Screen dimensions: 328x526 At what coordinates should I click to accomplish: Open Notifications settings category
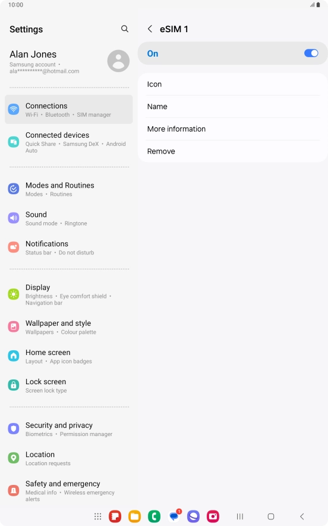[68, 248]
